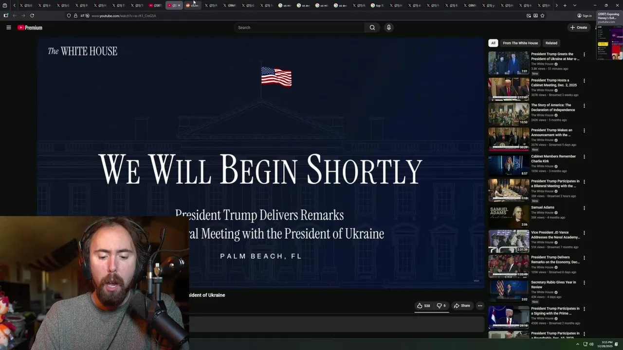The height and width of the screenshot is (350, 623).
Task: Open the Samuel Adams video thumbnail
Action: tap(509, 216)
